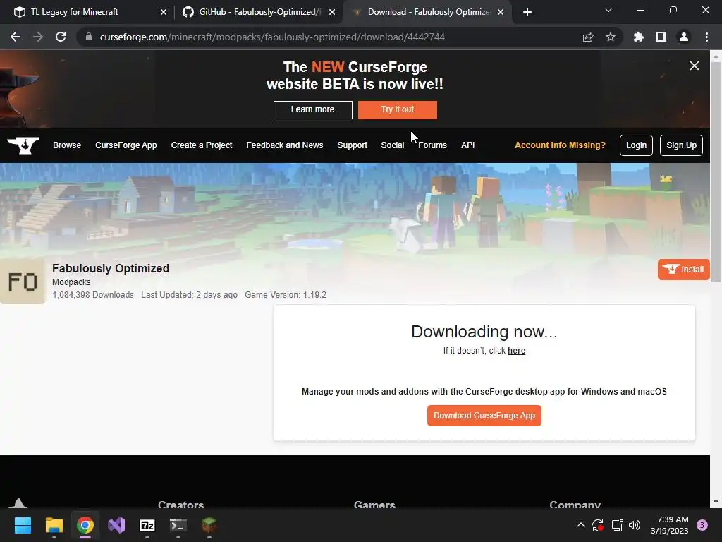This screenshot has width=722, height=542.
Task: Open network settings from the tray
Action: point(617,525)
